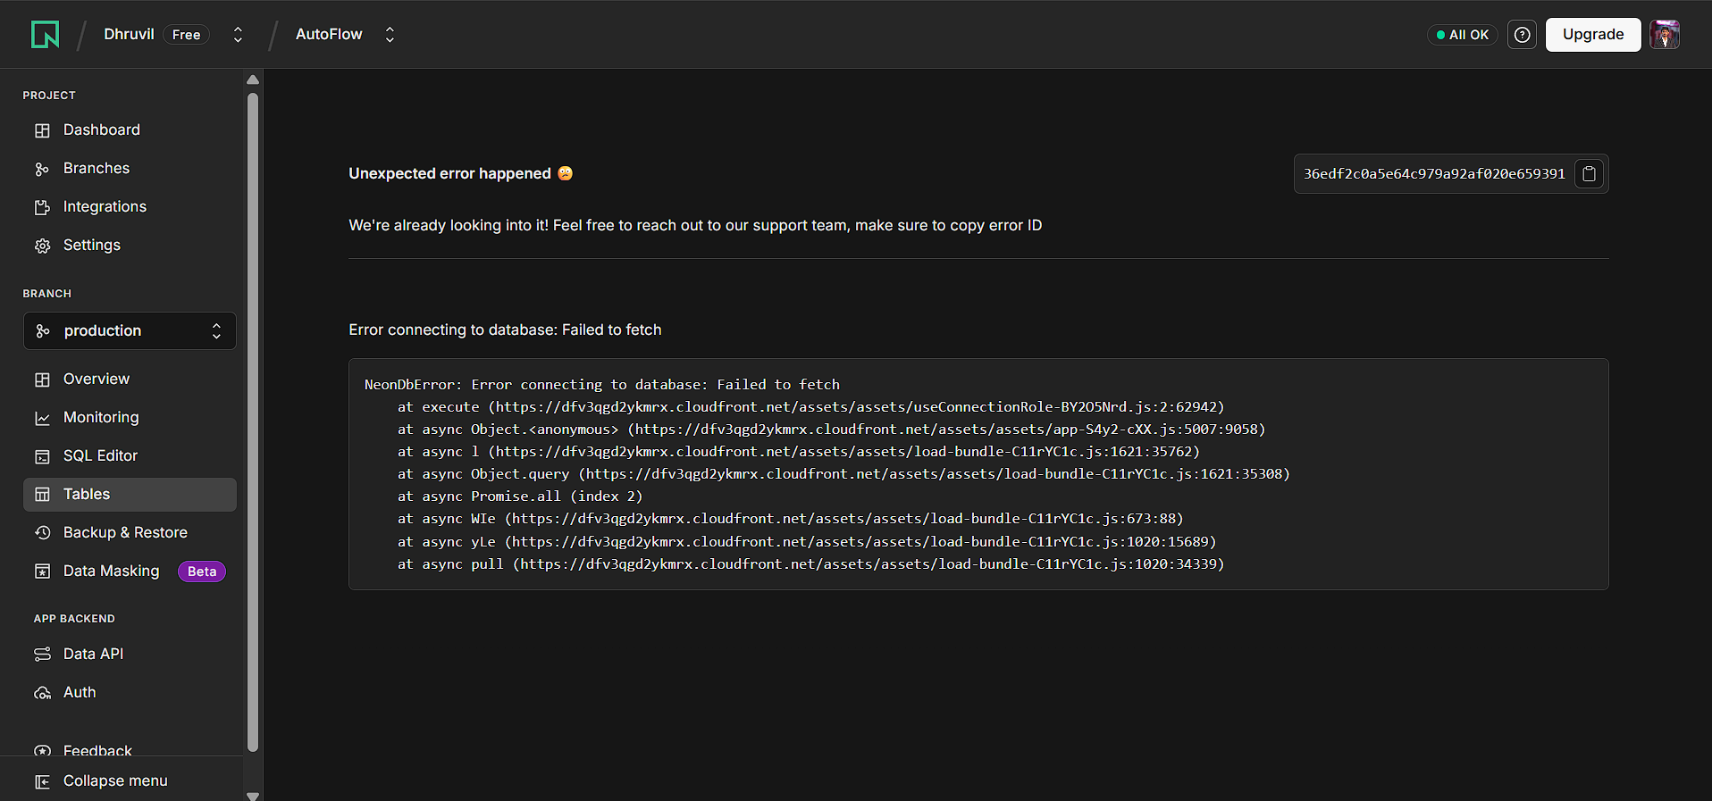Click the 'at async pull' stack trace line
The width and height of the screenshot is (1712, 801).
coord(810,564)
